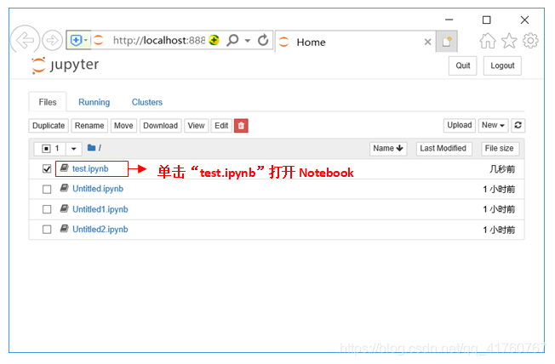This screenshot has height=364, width=555.
Task: Click the browser forward arrow button
Action: [x=52, y=40]
